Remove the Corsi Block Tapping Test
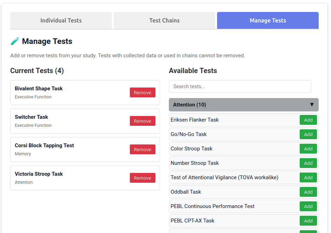Screen dimensions: 331x233 tap(142, 149)
